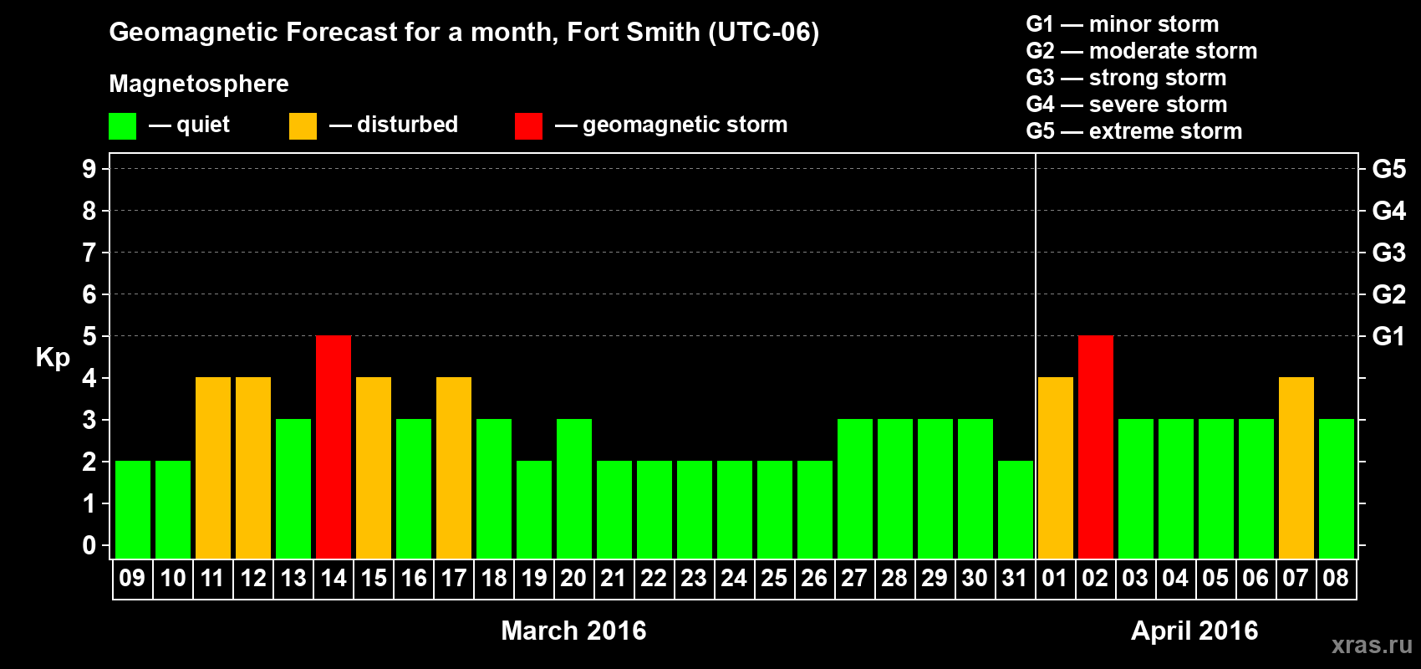Select the green bar for March 27
The image size is (1421, 669).
click(x=855, y=488)
